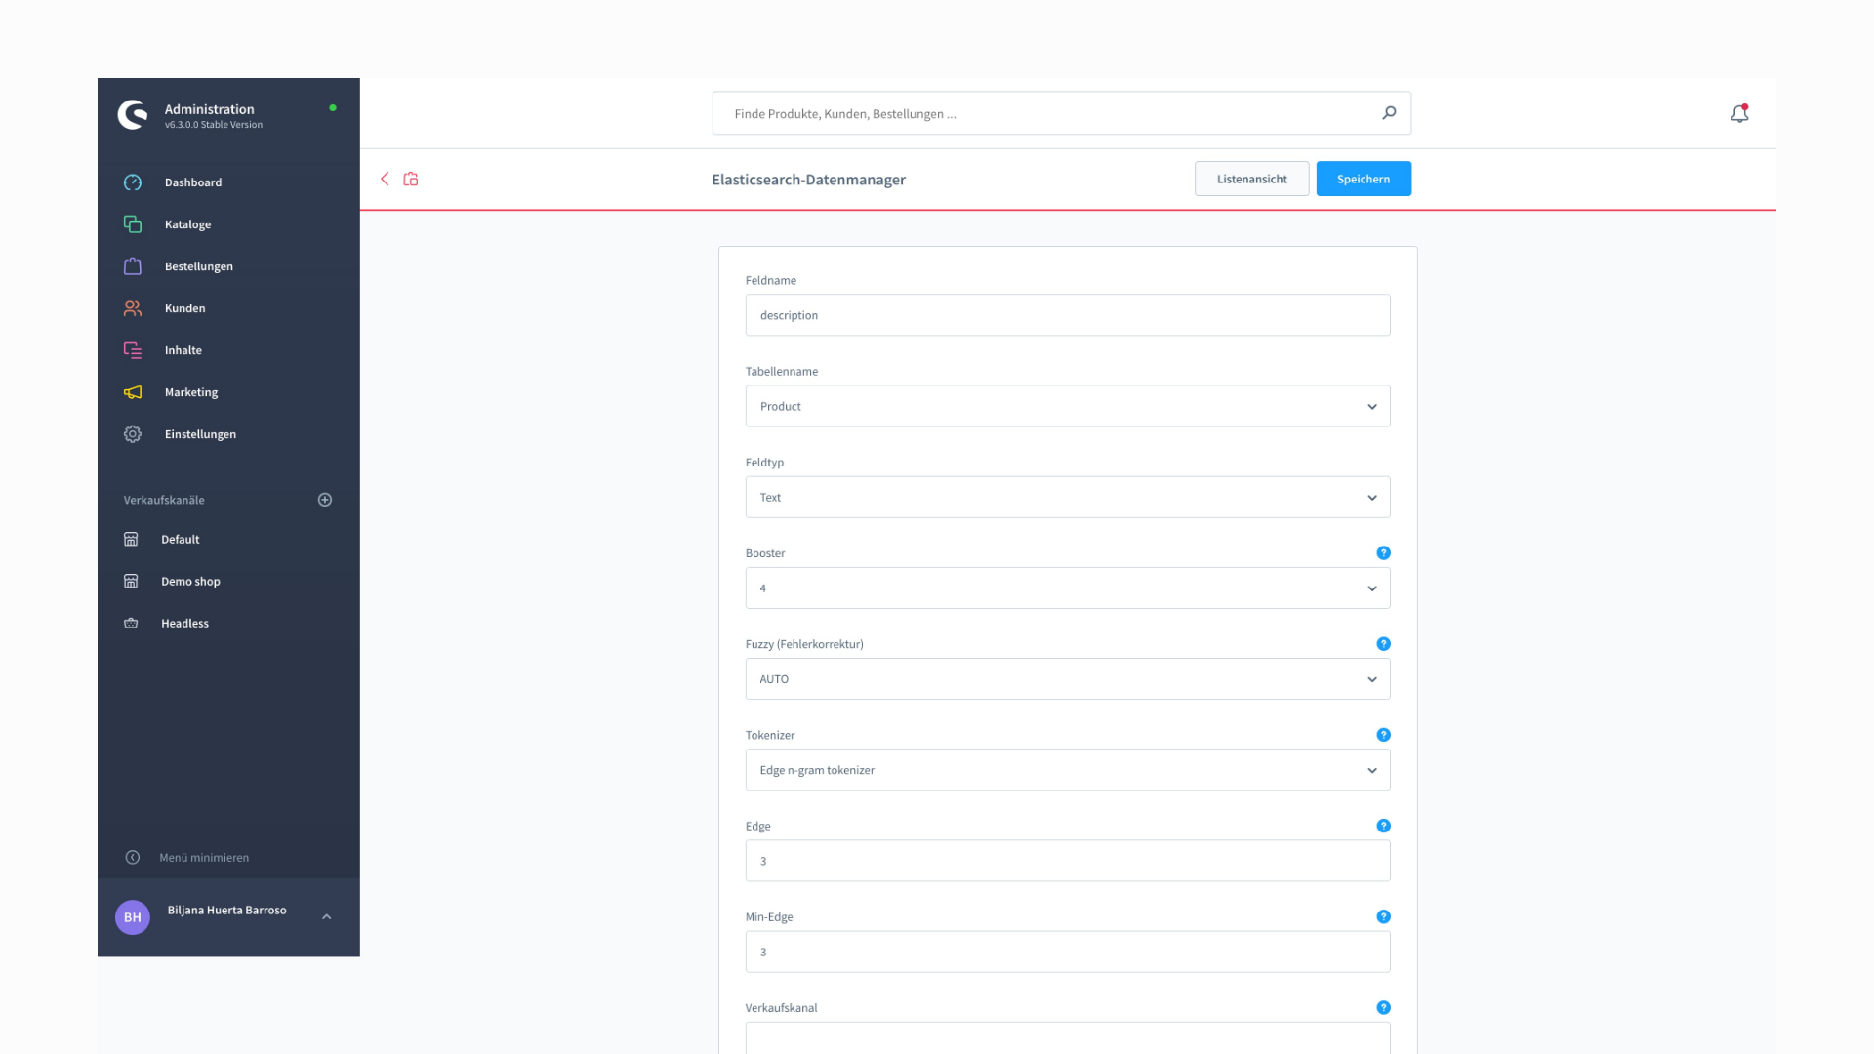Screen dimensions: 1874x1054
Task: Open Kataloge in the sidebar
Action: click(x=187, y=224)
